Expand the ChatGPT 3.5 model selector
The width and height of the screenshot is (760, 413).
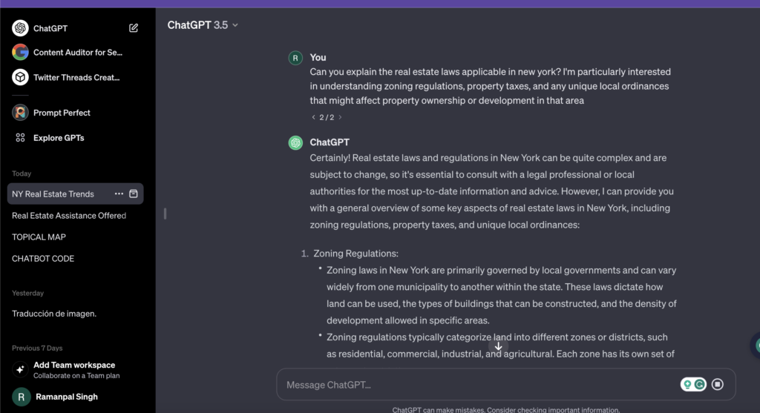[203, 25]
